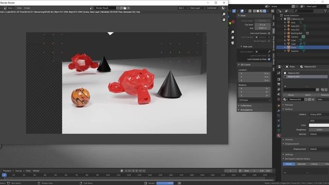329x185 pixels.
Task: Click zoom magnifier icon in render window
Action: pyautogui.click(x=224, y=14)
